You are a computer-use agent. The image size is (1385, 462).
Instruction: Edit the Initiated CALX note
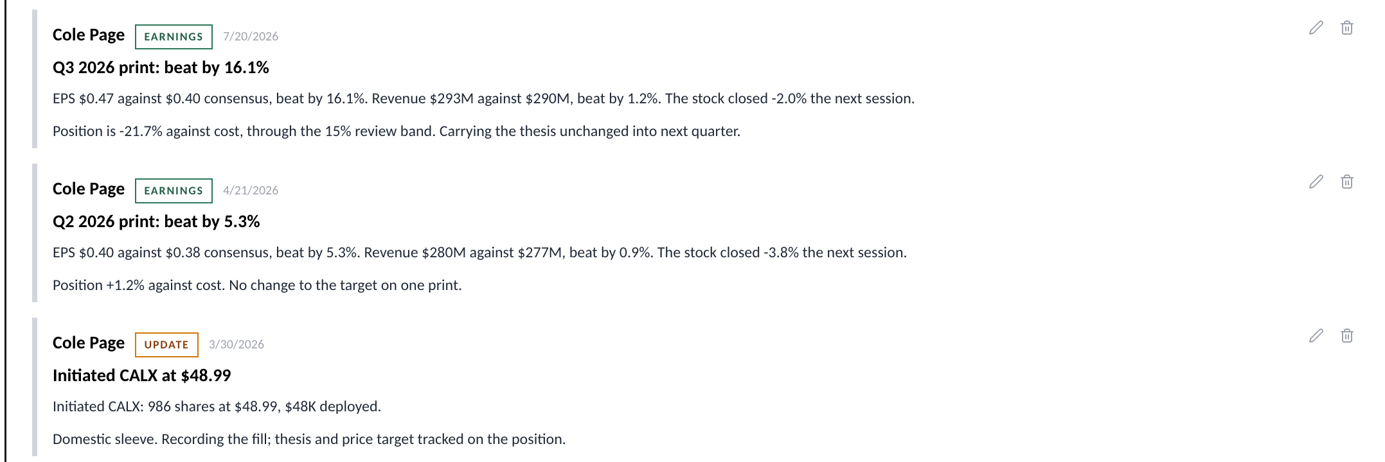[1316, 336]
